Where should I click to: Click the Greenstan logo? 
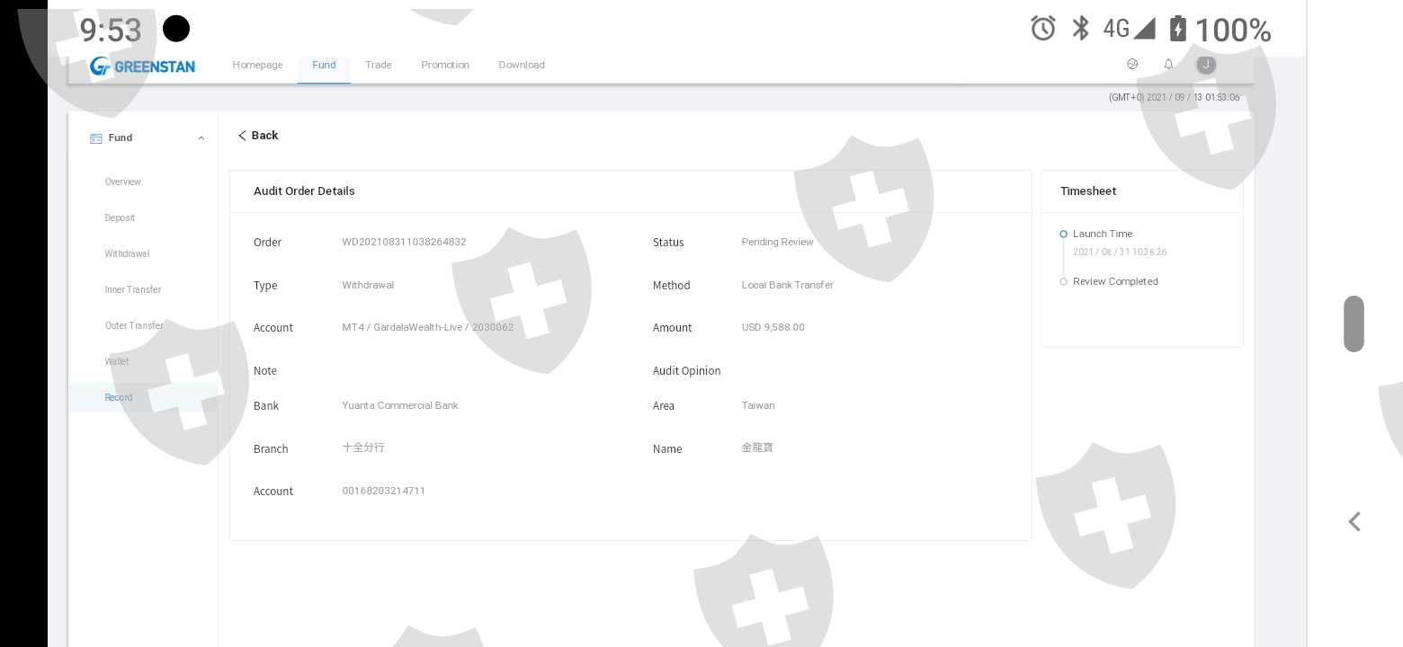142,66
